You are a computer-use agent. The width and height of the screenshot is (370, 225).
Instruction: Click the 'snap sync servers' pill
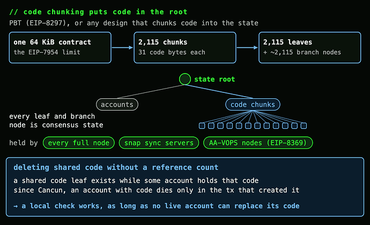(159, 143)
